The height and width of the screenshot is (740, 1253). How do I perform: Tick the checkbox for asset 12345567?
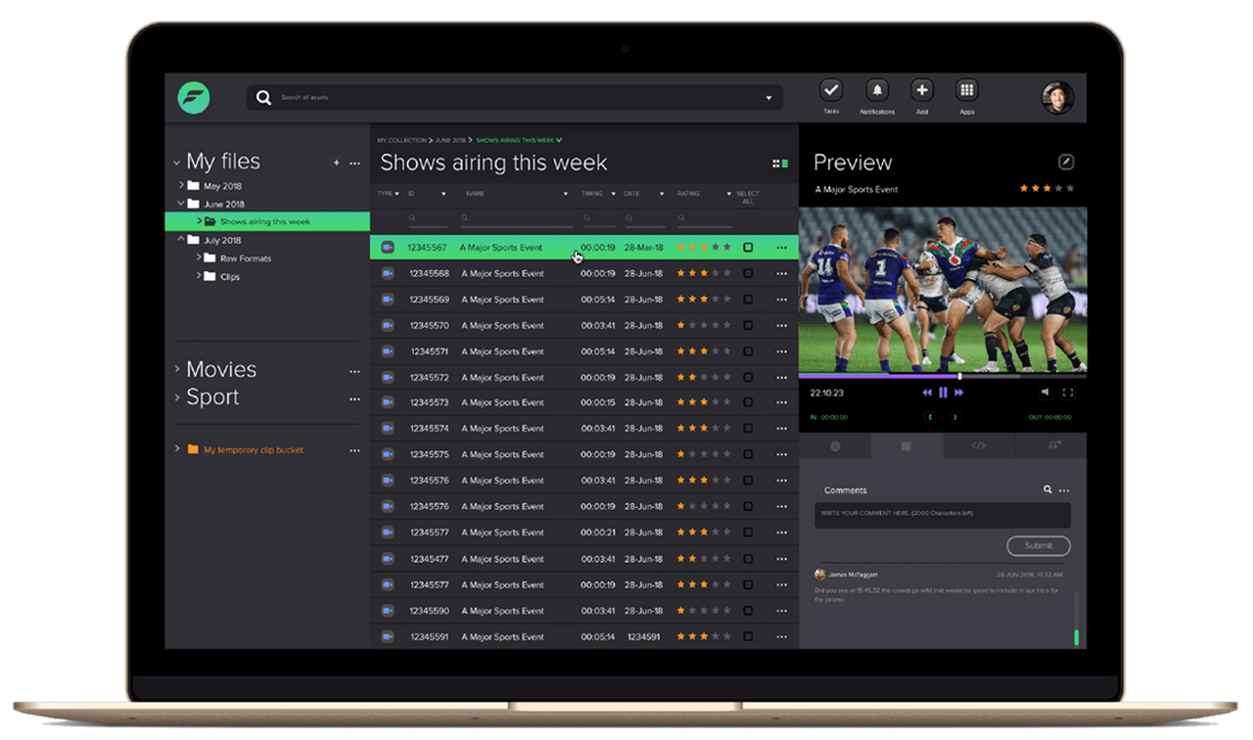pos(748,248)
